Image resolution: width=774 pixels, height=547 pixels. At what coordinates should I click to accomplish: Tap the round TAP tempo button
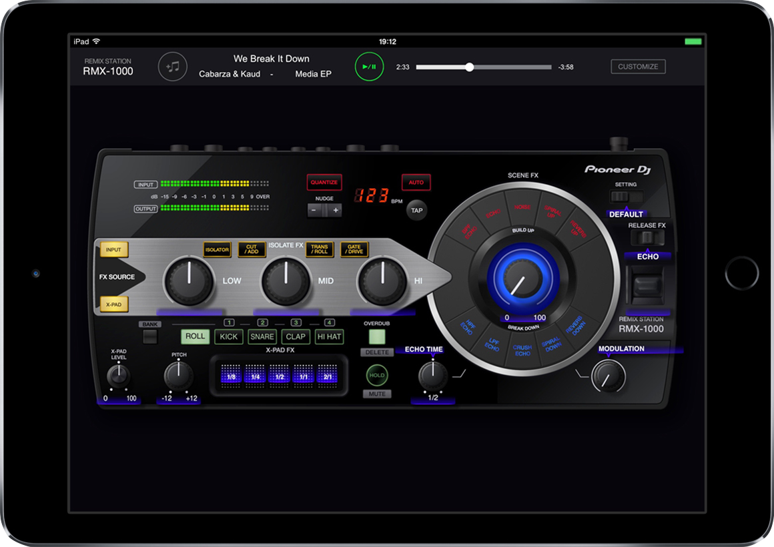click(417, 210)
